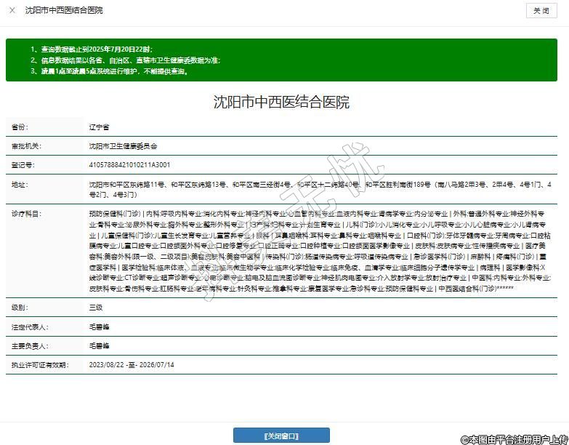Click the second notice about 卫生健康委 data

[125, 60]
